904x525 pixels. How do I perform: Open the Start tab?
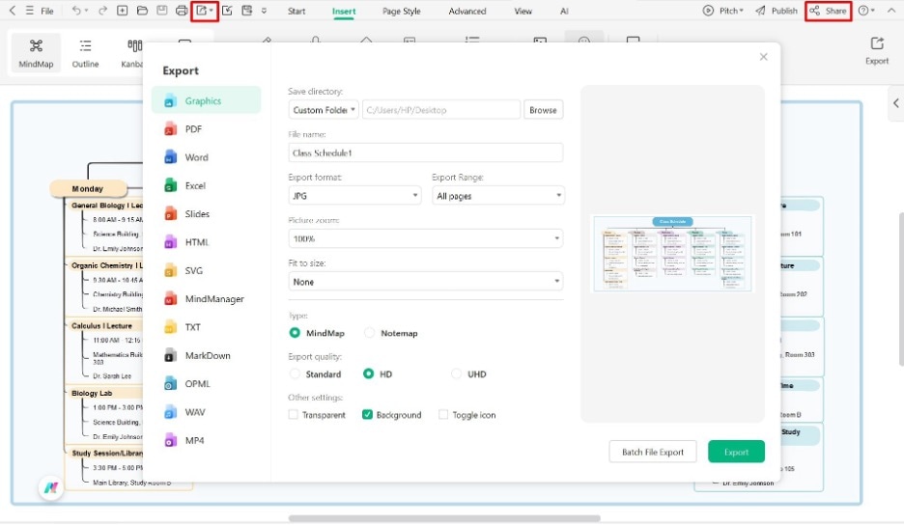tap(297, 11)
